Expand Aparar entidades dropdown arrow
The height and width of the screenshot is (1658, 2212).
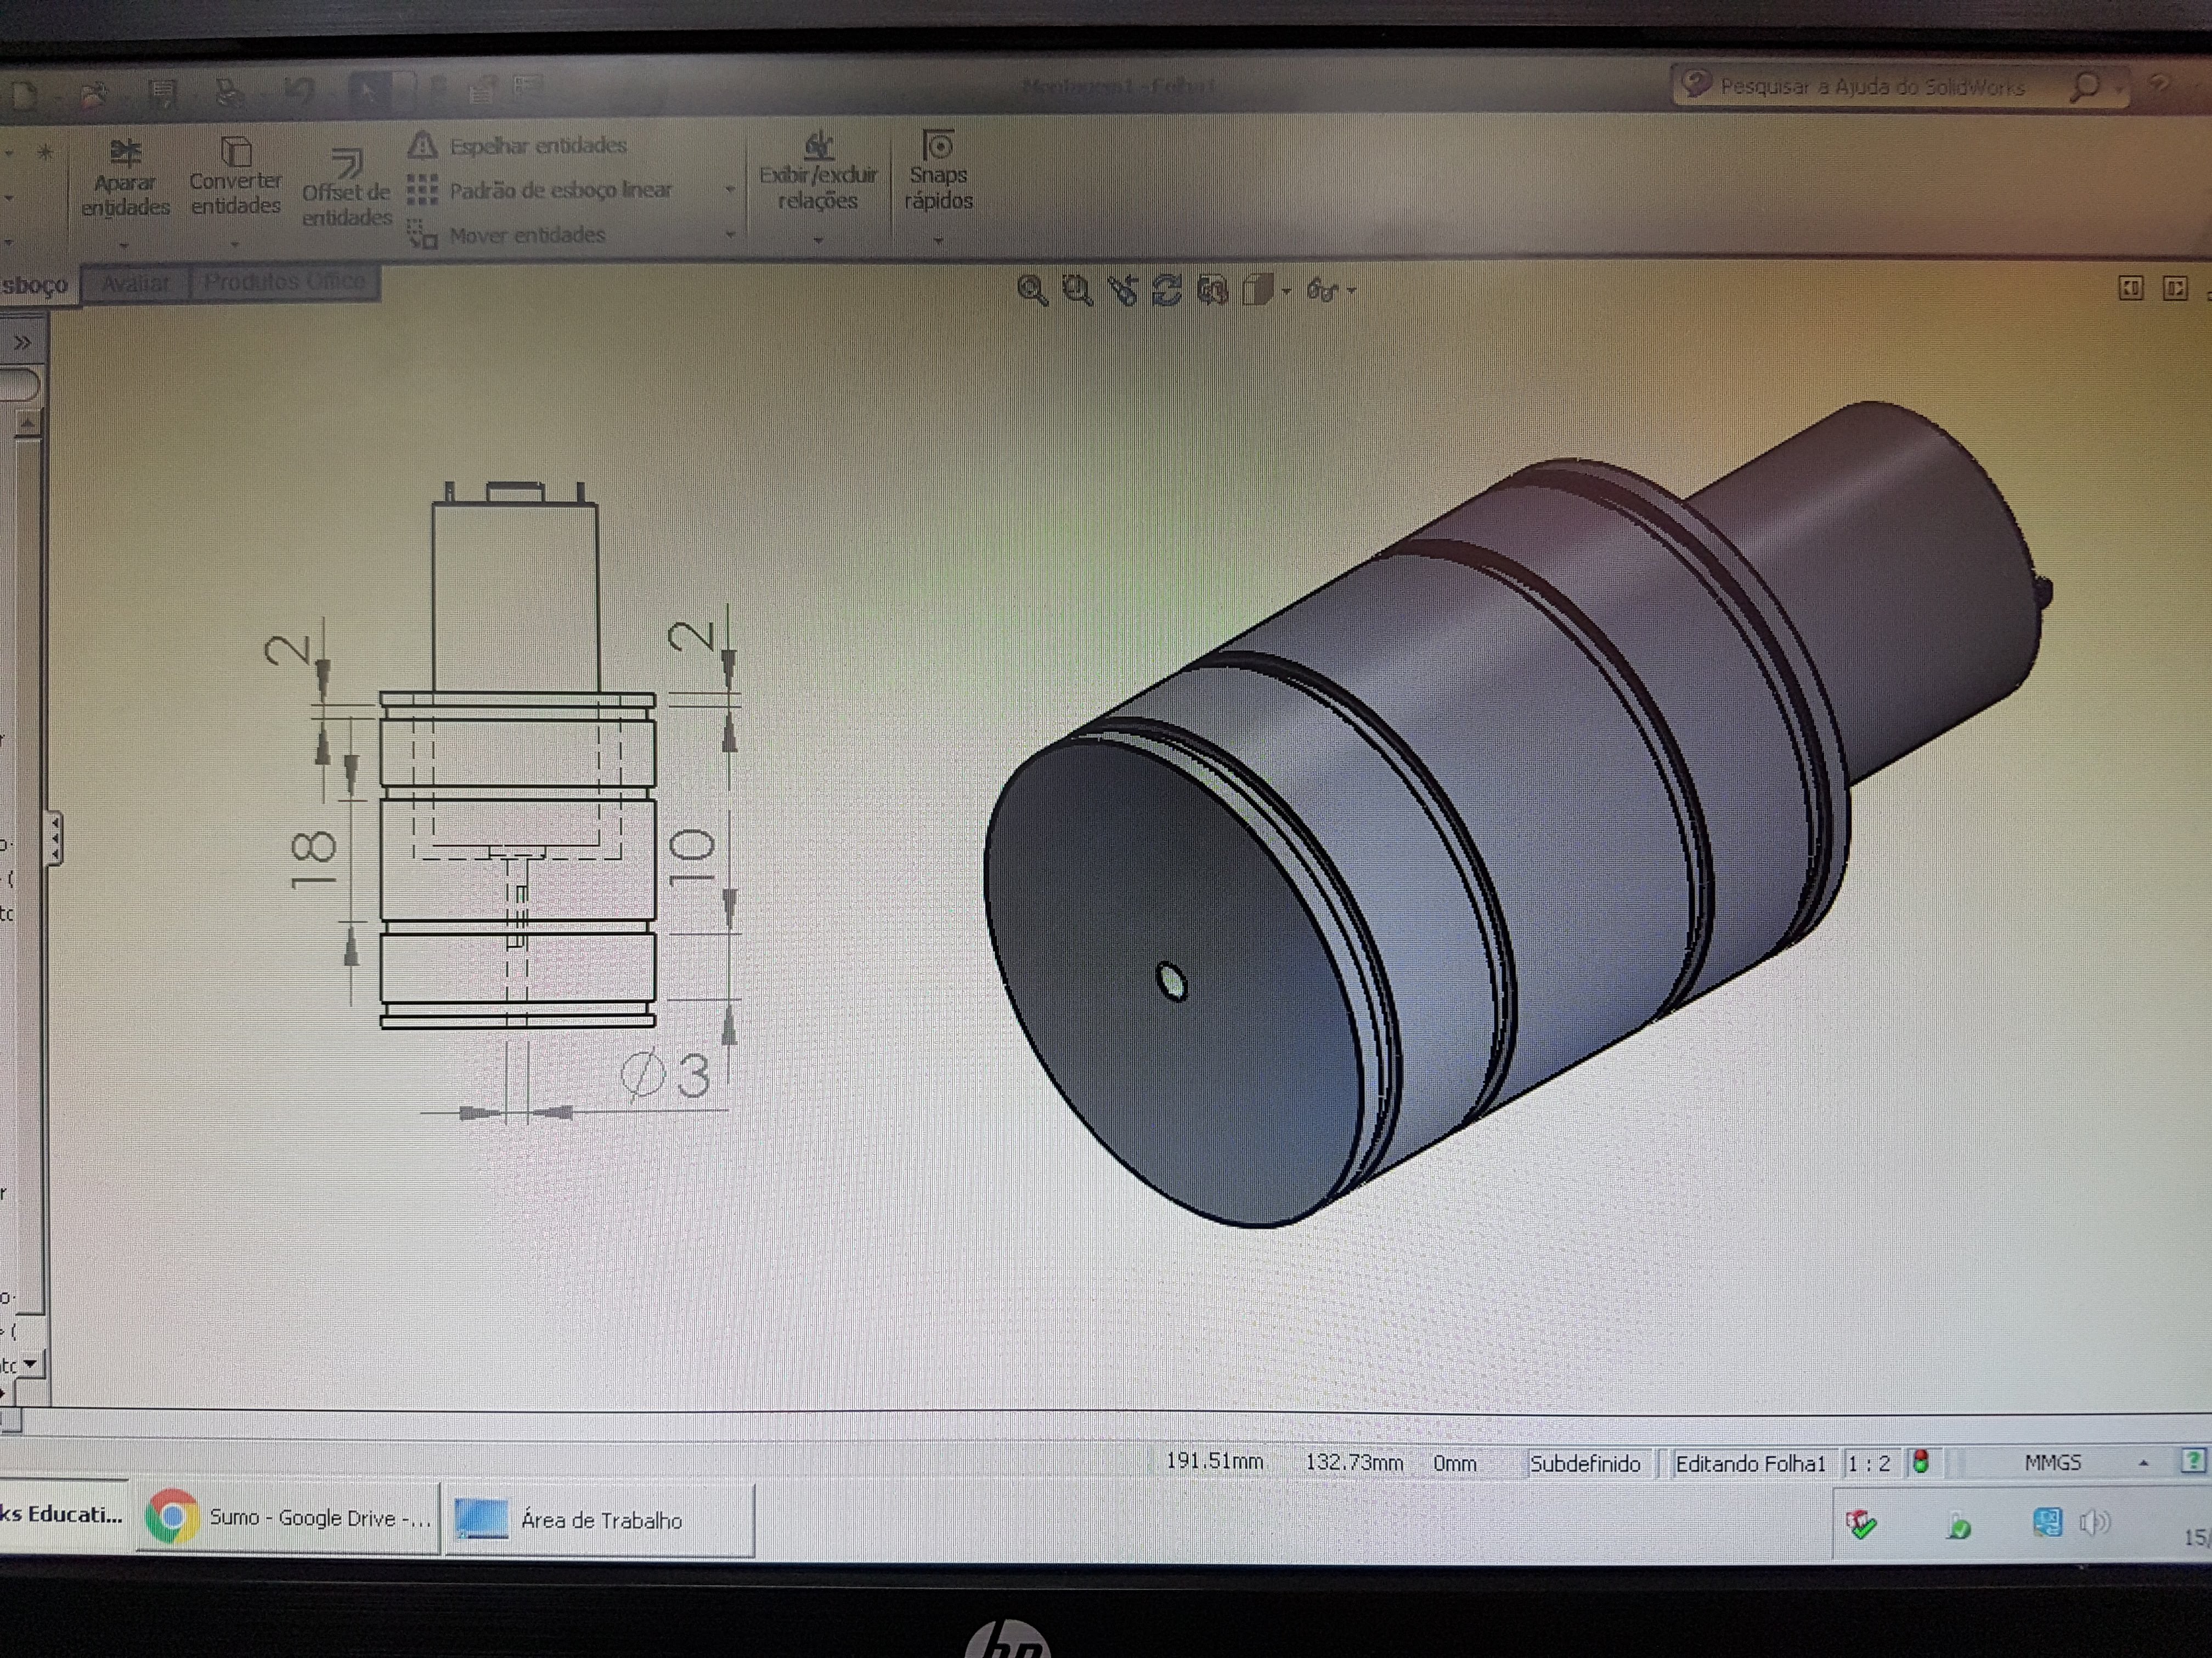point(124,245)
